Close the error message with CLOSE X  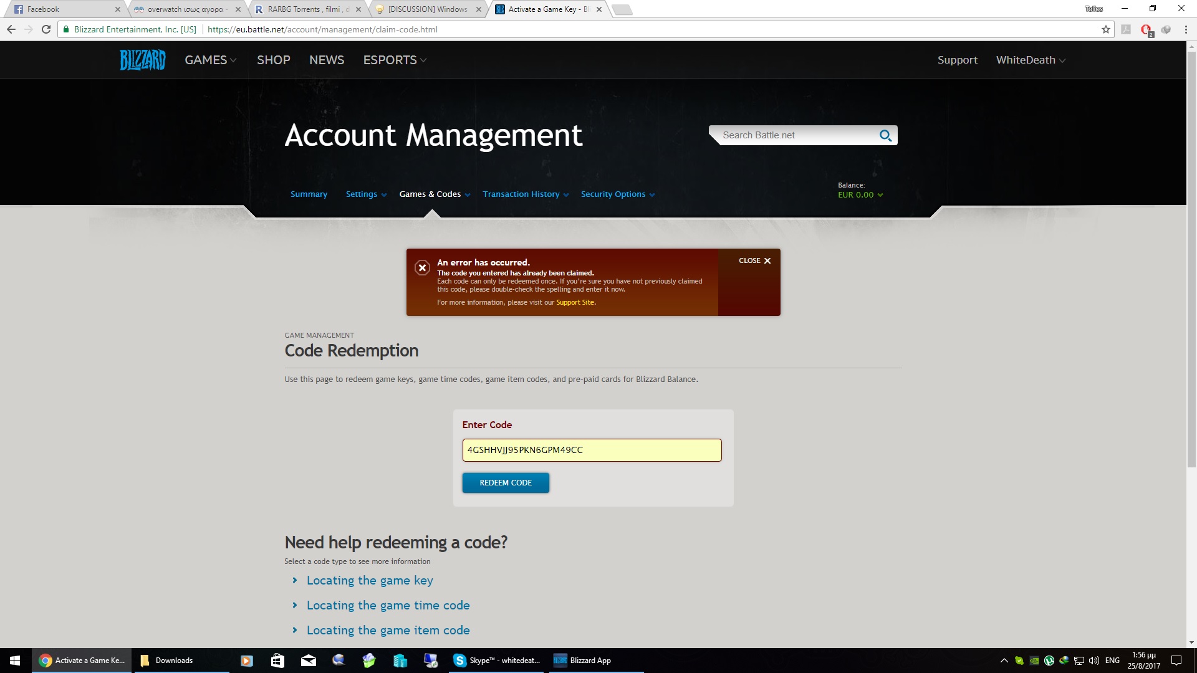tap(754, 261)
